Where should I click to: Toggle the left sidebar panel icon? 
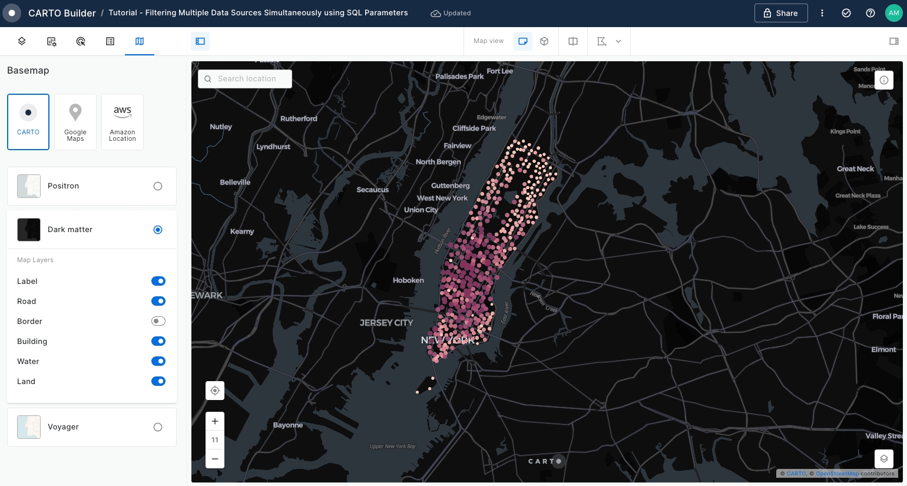pos(200,41)
